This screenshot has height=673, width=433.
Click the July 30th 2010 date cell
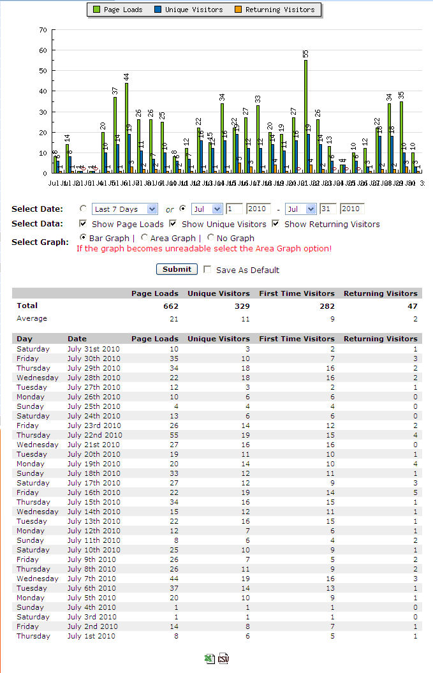tap(94, 359)
